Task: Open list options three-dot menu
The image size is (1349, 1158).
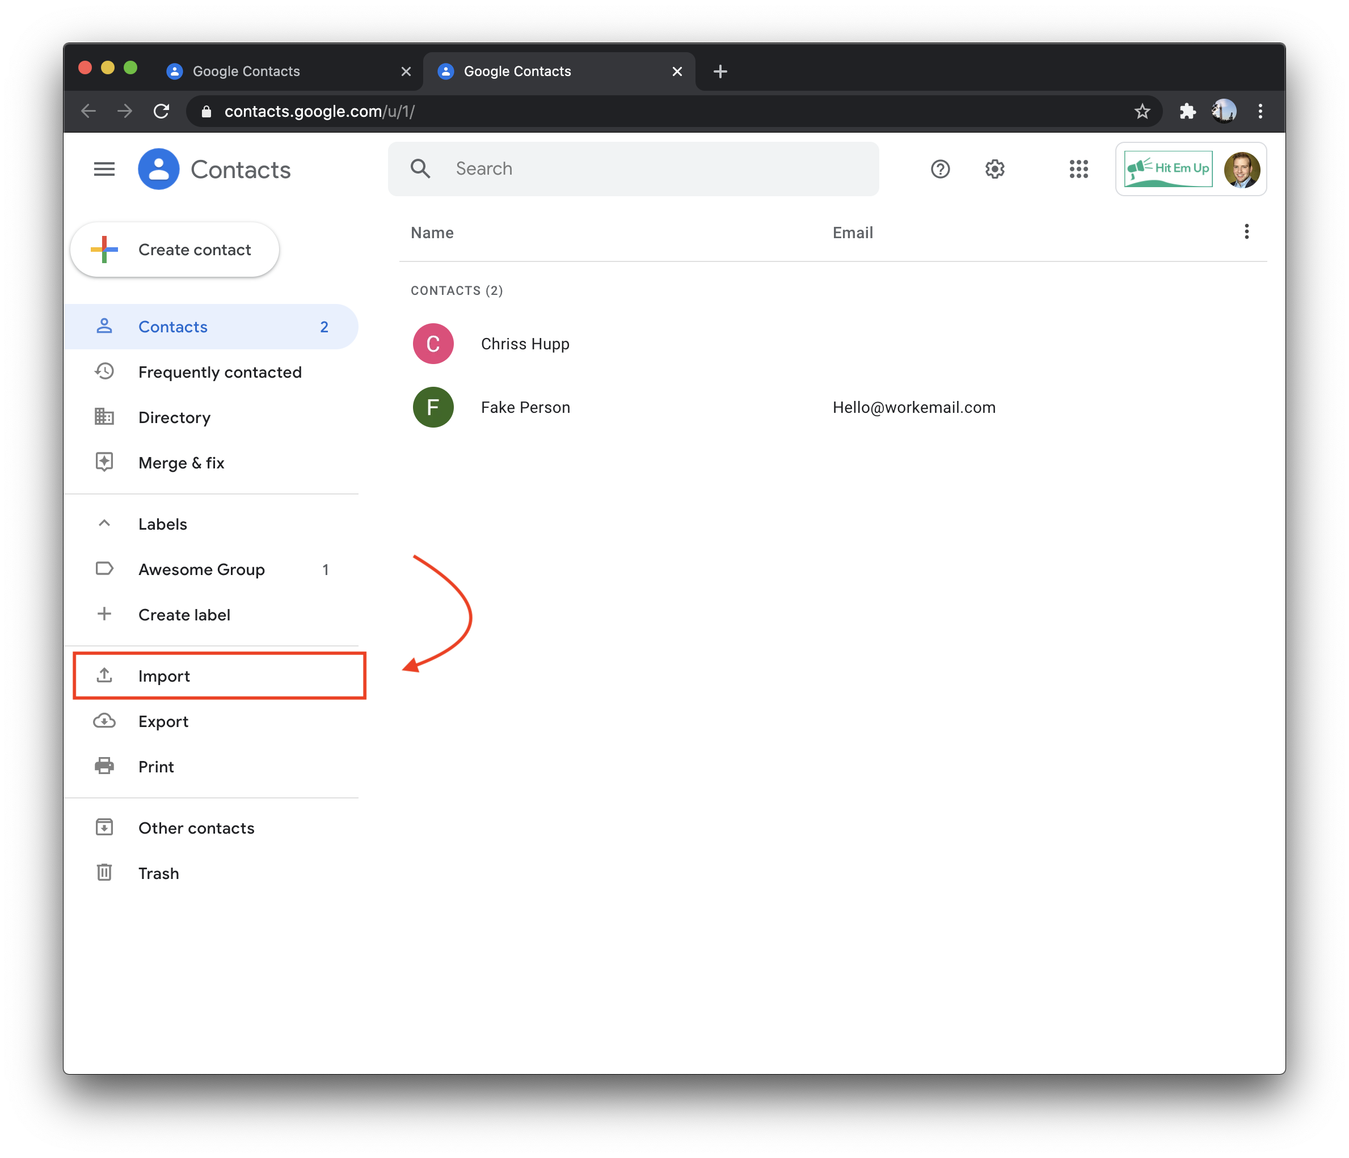Action: tap(1246, 232)
